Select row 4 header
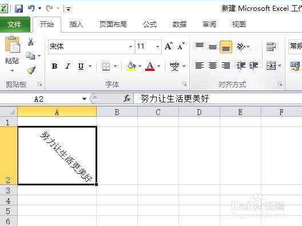This screenshot has height=226, width=302. [8, 201]
